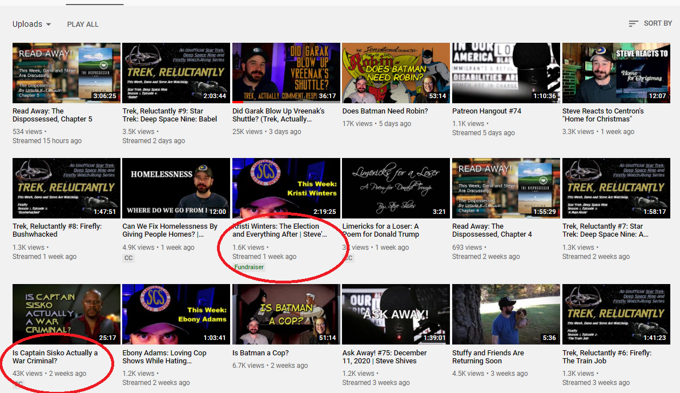The image size is (680, 393).
Task: Click title 'Did Garak Blow Up Vreenak's Shuttle?'
Action: click(x=279, y=115)
